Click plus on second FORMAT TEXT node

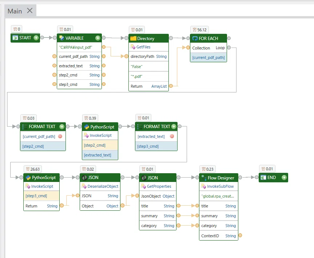pos(174,127)
